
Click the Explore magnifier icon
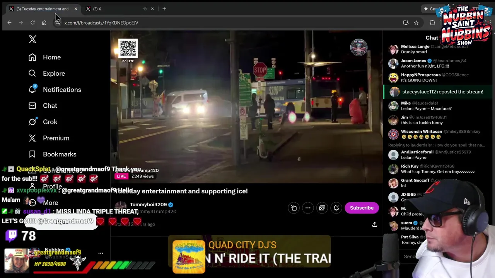coord(32,73)
